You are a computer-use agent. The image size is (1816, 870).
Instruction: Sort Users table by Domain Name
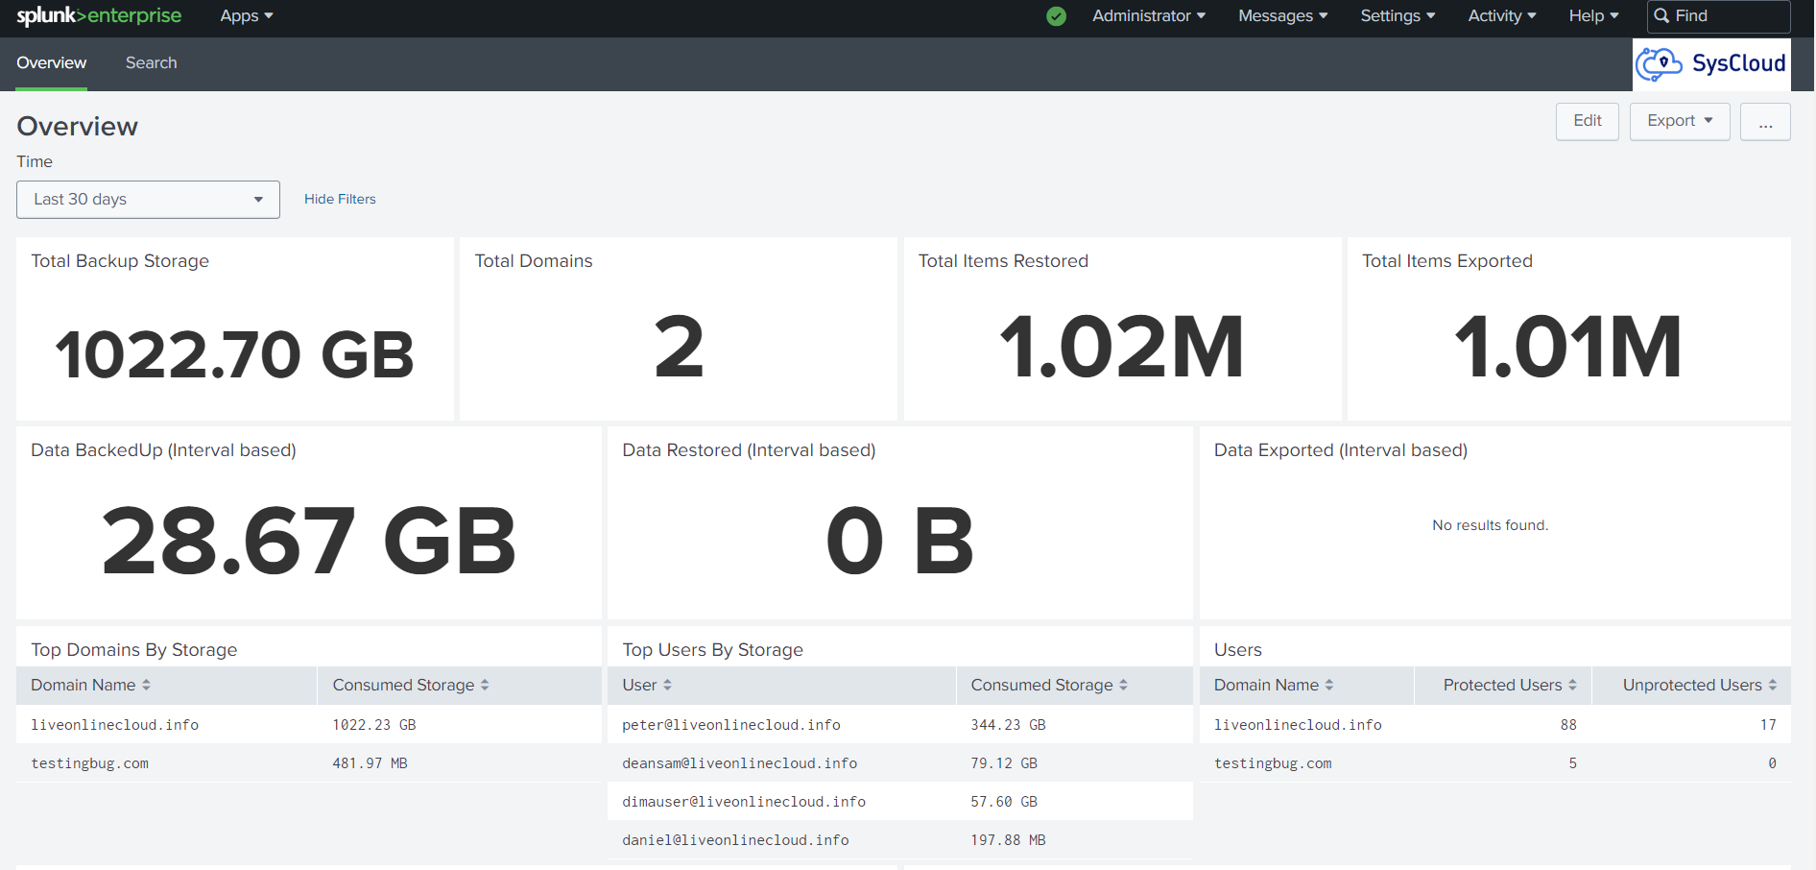pyautogui.click(x=1274, y=685)
